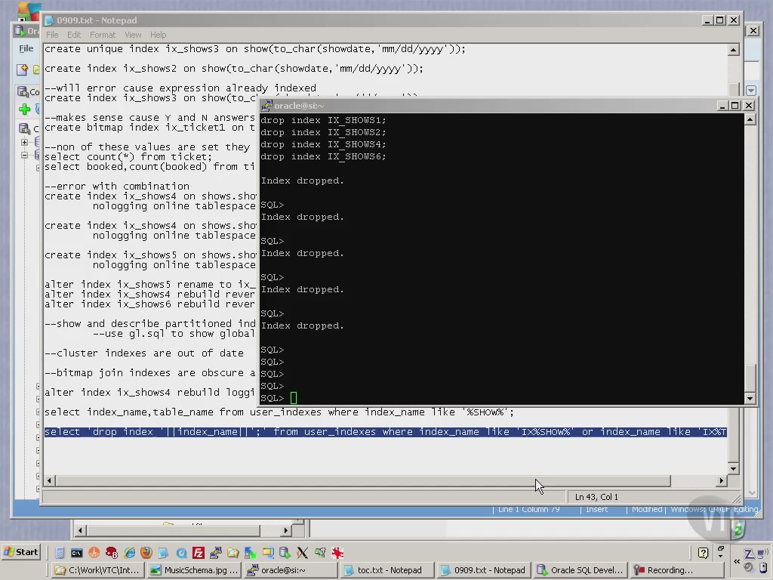Screen dimensions: 773x580
Task: Switch to Oracle SQL Developer taskbar button
Action: pyautogui.click(x=581, y=569)
